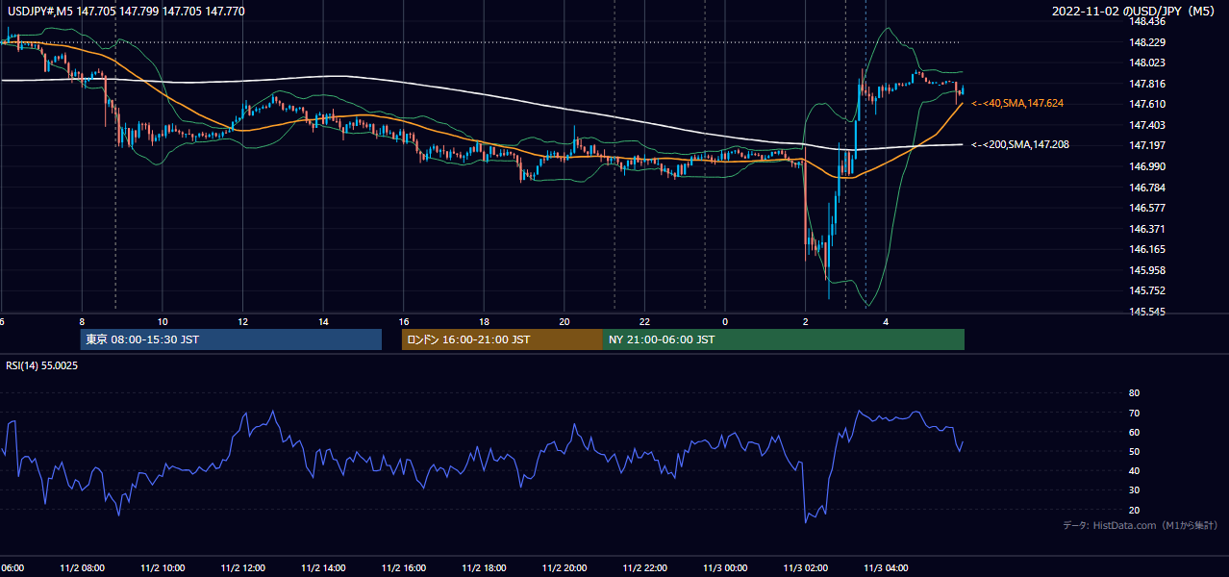Select the ロンドン 16:00-21:00 JST session bar

(x=502, y=339)
